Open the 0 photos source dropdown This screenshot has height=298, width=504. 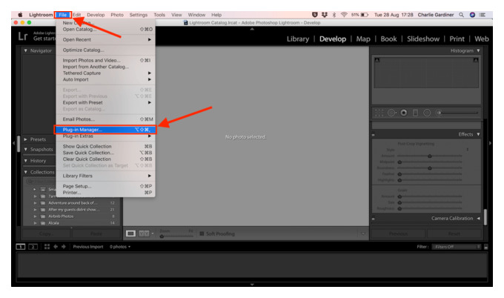(x=120, y=247)
